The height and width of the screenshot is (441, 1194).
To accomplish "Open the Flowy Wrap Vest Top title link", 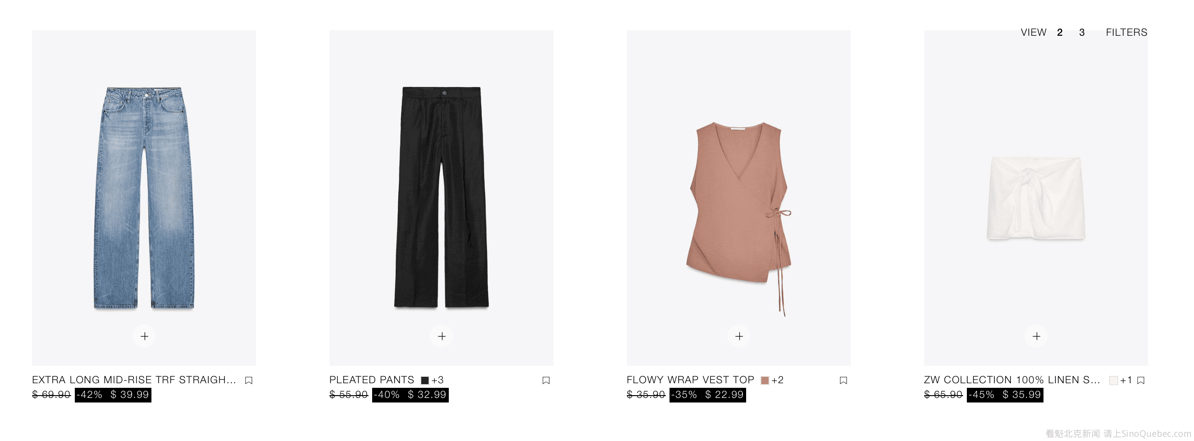I will tap(690, 380).
